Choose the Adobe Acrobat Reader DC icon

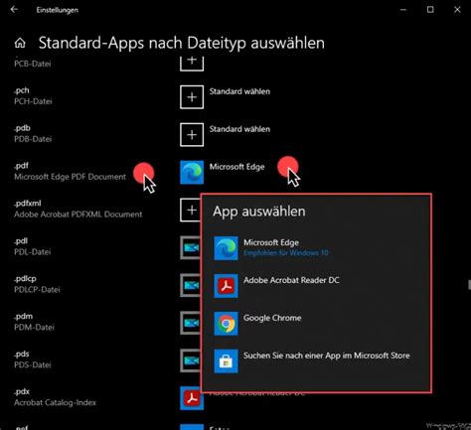[226, 286]
